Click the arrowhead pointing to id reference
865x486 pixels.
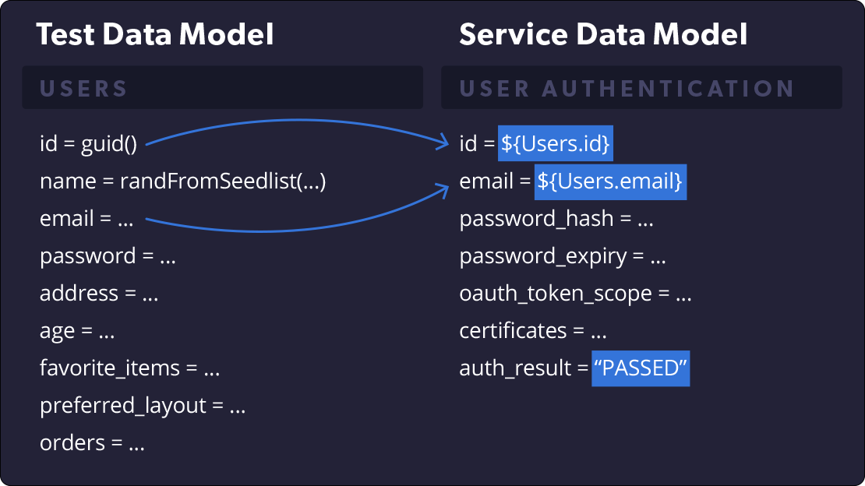coord(442,142)
